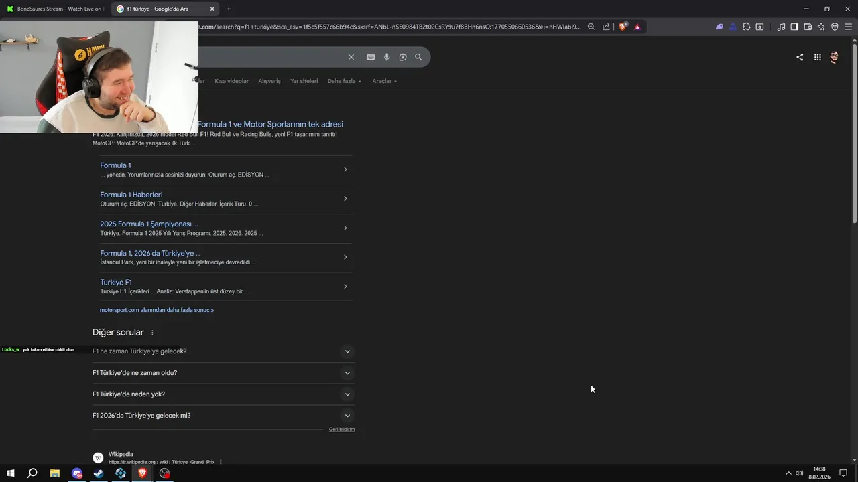This screenshot has width=858, height=482.
Task: Open the purple ghost extension
Action: (719, 27)
